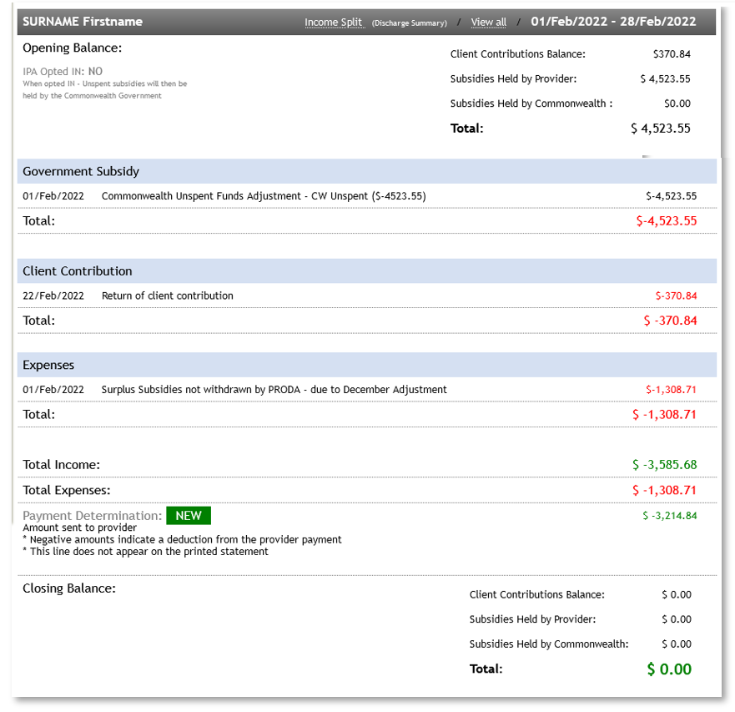The width and height of the screenshot is (735, 712).
Task: Expand the Government Subsidy section header
Action: (x=81, y=171)
